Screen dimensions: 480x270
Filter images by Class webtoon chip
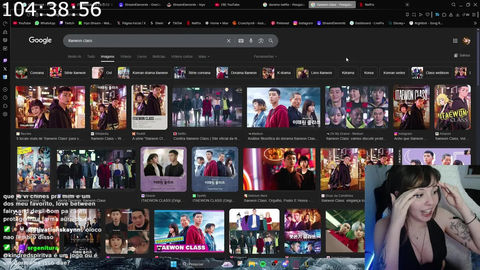[432, 73]
